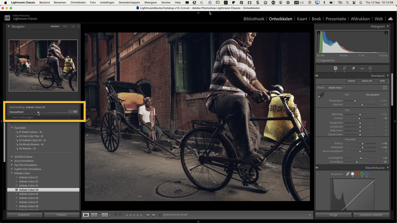Screen dimensions: 397x223
Task: Pick the white balance eyedropper
Action: pos(321,95)
